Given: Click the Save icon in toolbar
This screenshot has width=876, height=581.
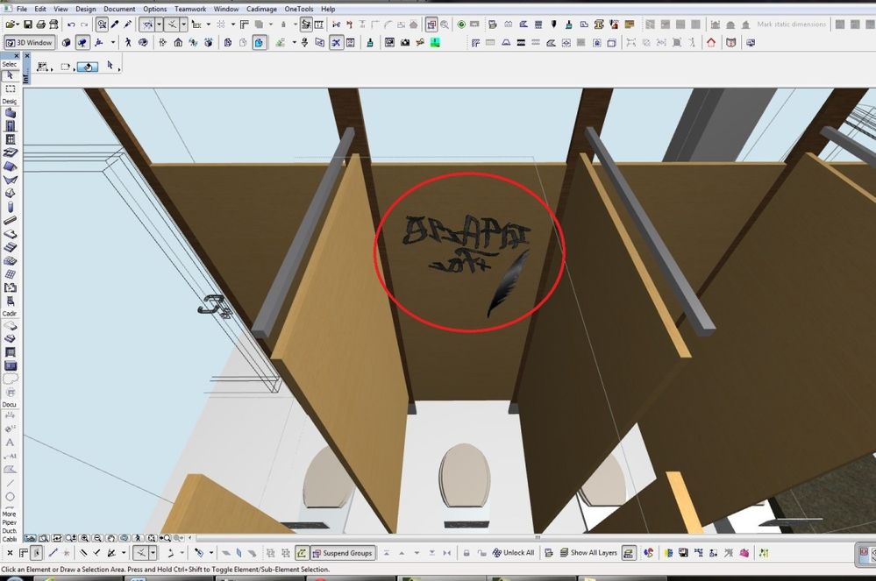Looking at the screenshot, I should (x=27, y=25).
